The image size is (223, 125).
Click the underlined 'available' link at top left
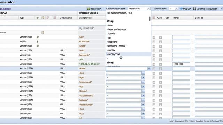6,9
